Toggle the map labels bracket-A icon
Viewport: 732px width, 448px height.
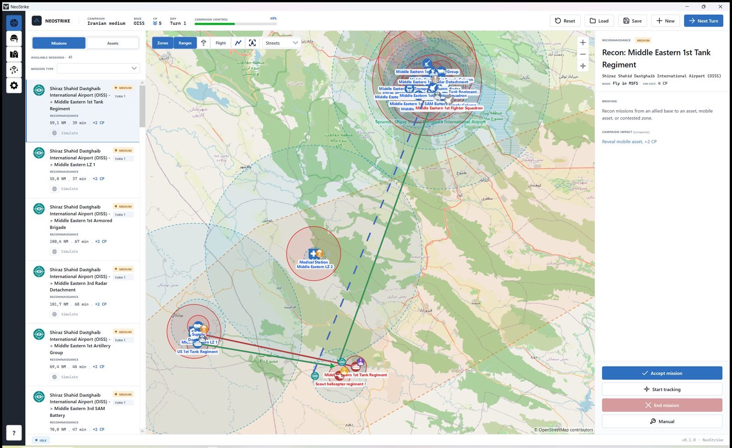coord(252,43)
